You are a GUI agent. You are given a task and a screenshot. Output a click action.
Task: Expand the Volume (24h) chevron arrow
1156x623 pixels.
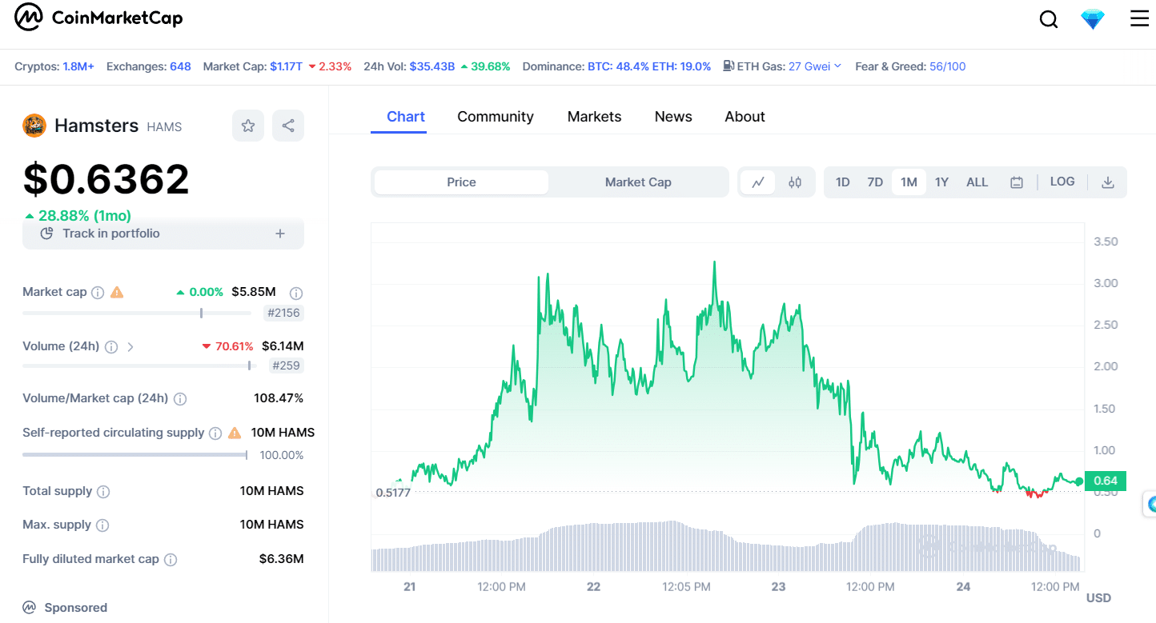tap(130, 347)
